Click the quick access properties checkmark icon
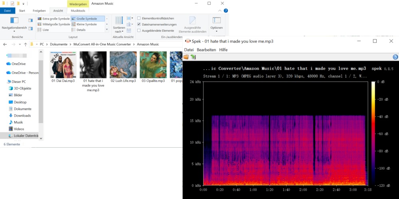 click(12, 4)
